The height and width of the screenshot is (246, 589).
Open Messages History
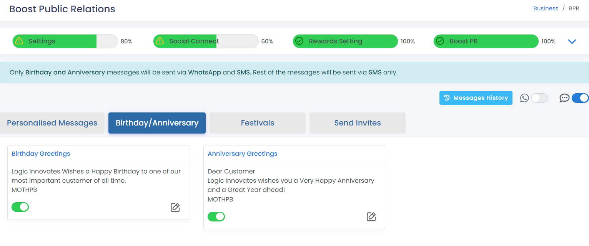point(476,98)
